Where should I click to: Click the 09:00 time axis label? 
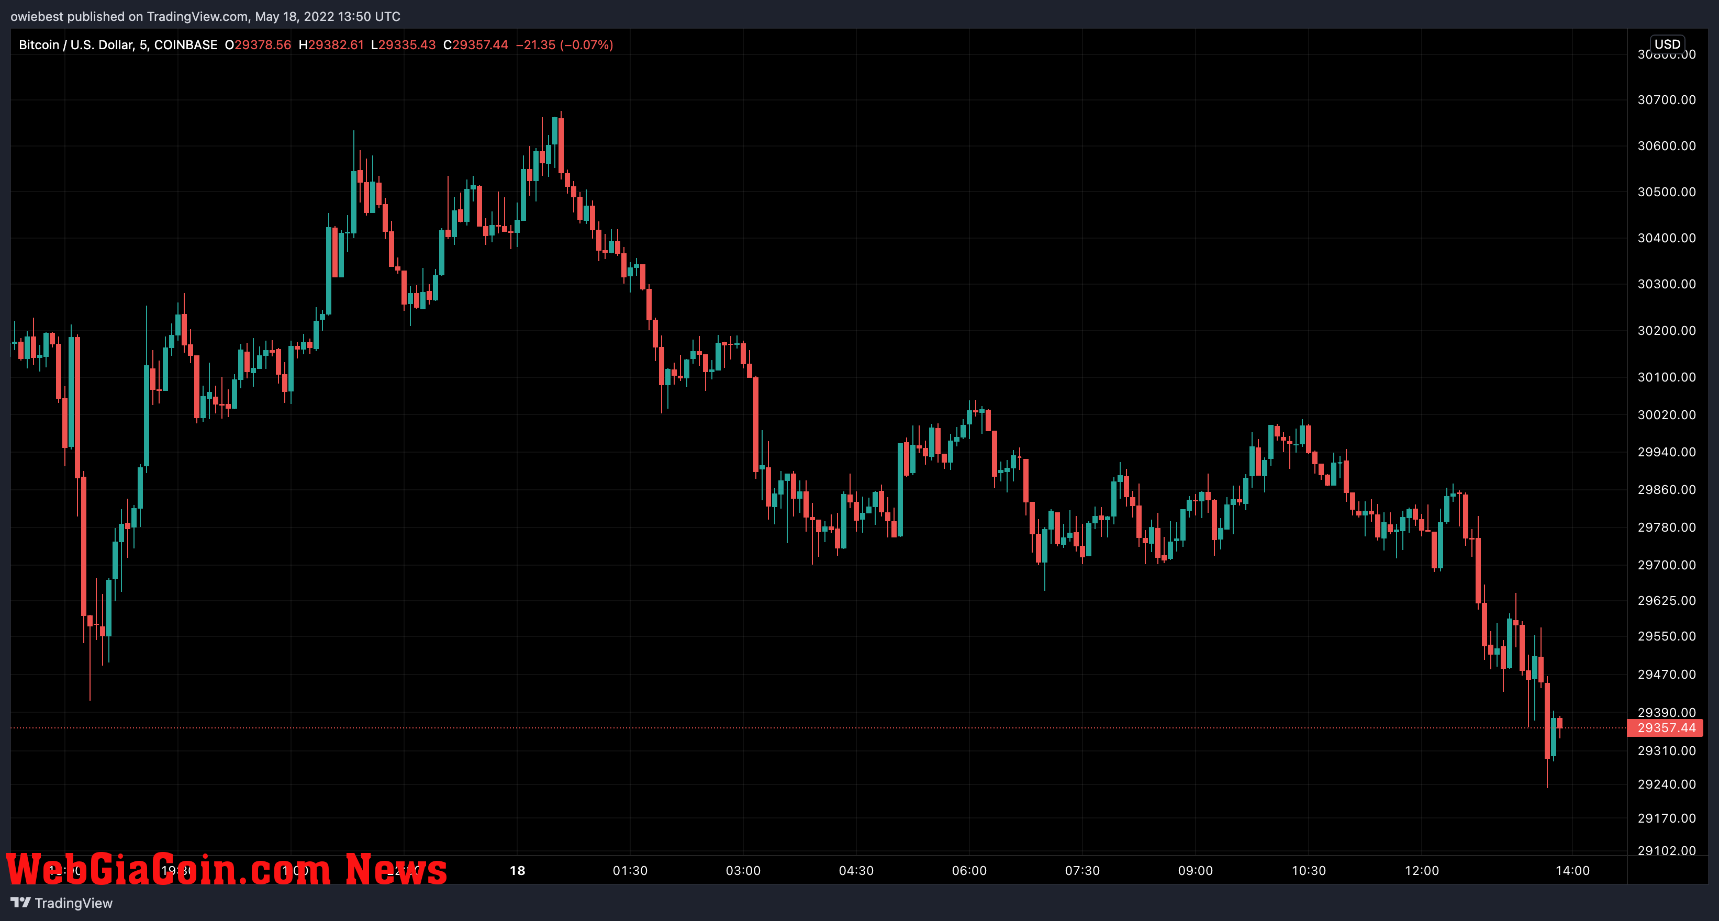coord(1195,870)
